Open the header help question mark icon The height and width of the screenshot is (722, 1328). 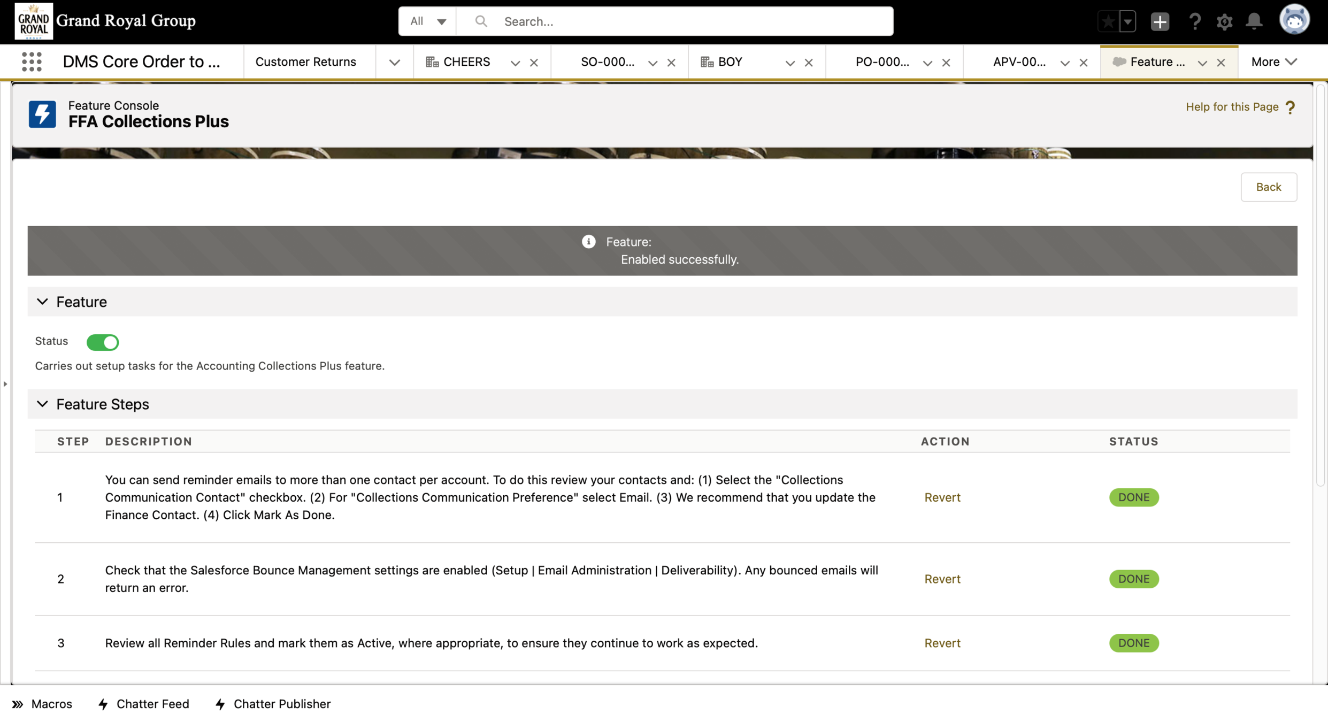click(x=1194, y=21)
